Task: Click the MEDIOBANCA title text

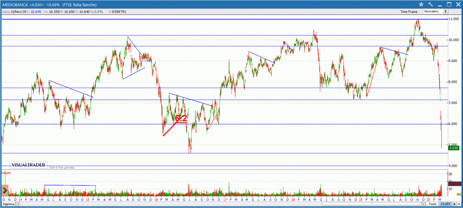Action: point(14,5)
